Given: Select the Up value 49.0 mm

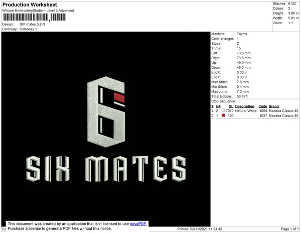Looking at the screenshot, I should [x=244, y=63].
